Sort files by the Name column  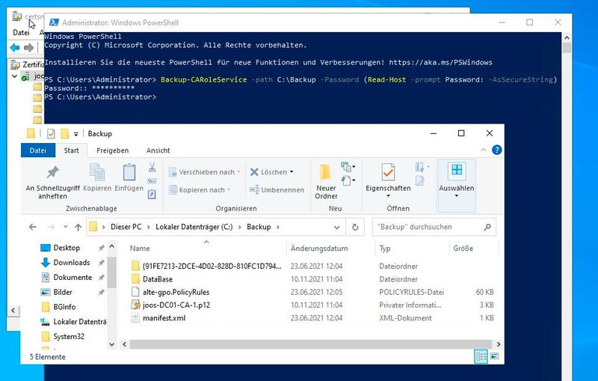click(x=140, y=249)
